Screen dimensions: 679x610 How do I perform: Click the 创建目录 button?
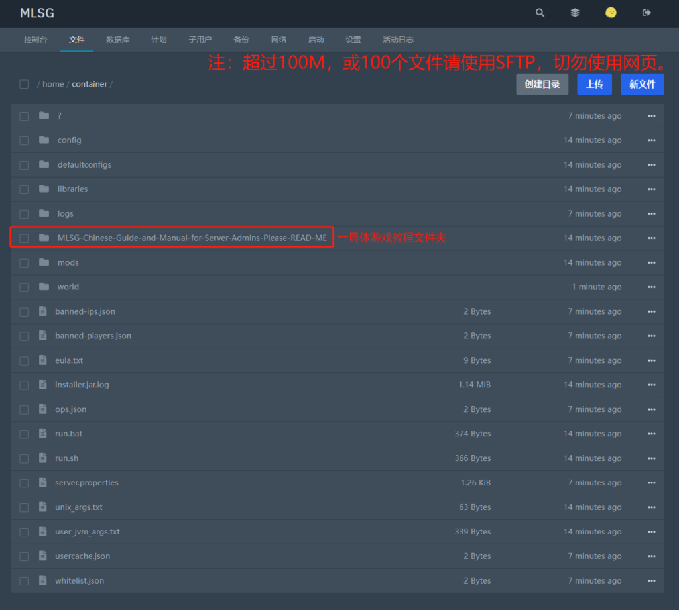point(542,84)
